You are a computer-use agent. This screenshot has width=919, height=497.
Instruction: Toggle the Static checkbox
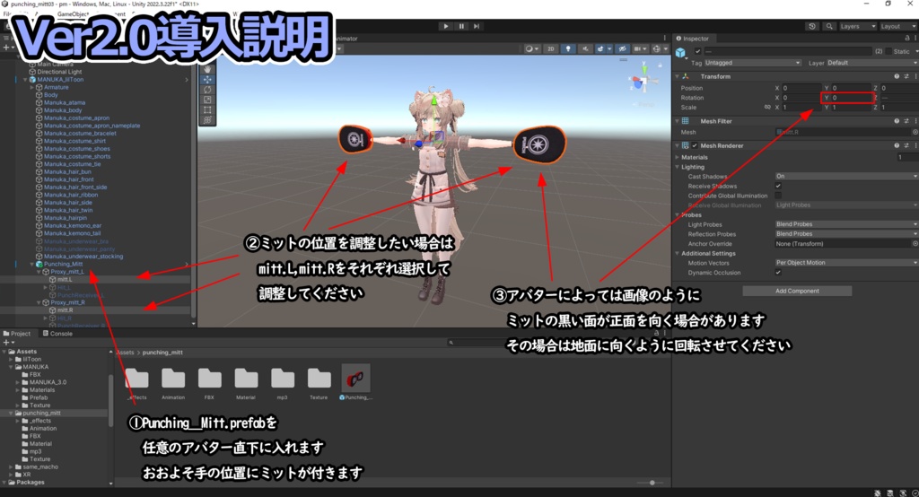pos(888,51)
